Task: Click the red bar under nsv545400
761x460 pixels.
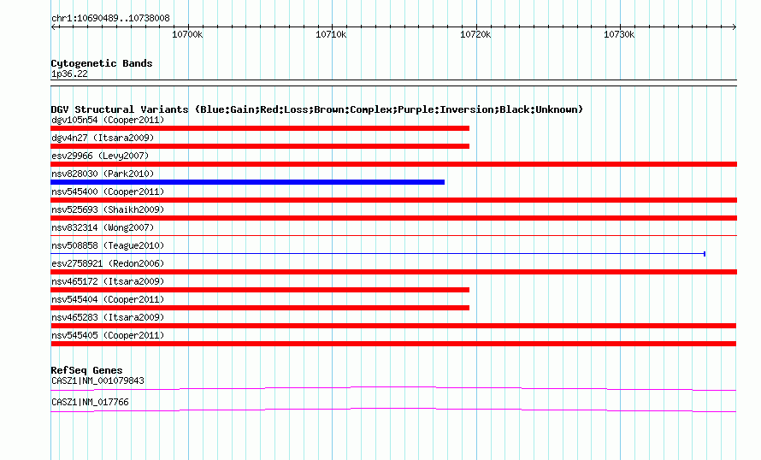Action: tap(393, 200)
